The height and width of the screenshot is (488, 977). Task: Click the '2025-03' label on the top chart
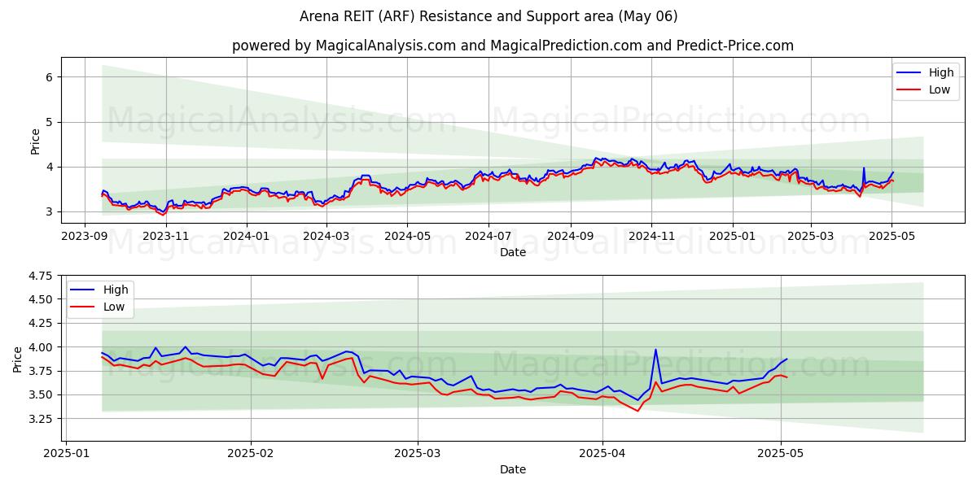pyautogui.click(x=810, y=236)
